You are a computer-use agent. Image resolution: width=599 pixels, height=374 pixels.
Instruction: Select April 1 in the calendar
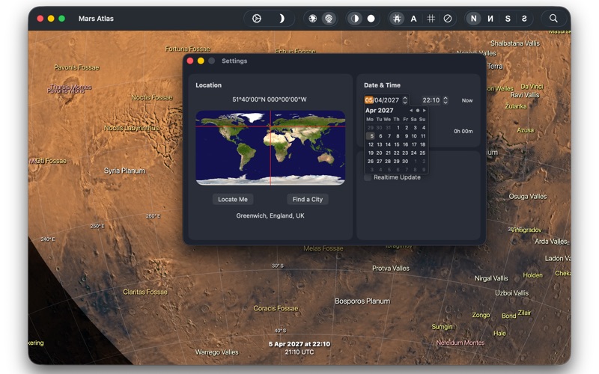click(398, 127)
